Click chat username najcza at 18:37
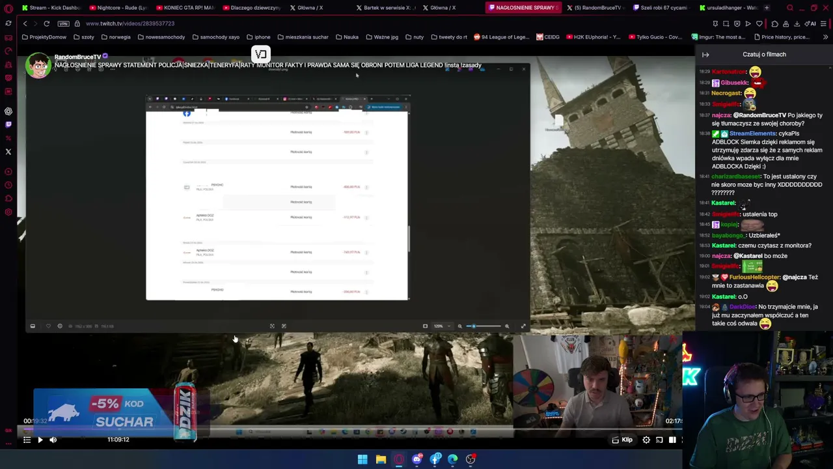The image size is (833, 469). (721, 115)
